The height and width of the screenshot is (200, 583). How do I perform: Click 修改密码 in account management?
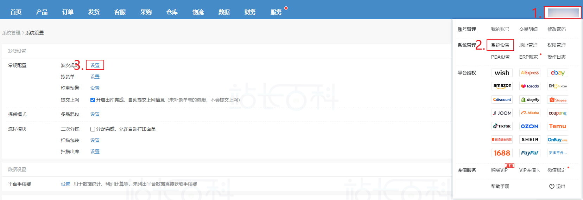point(556,29)
